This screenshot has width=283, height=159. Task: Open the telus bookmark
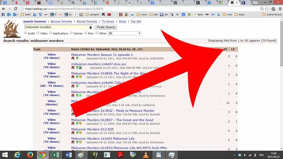coord(198,14)
